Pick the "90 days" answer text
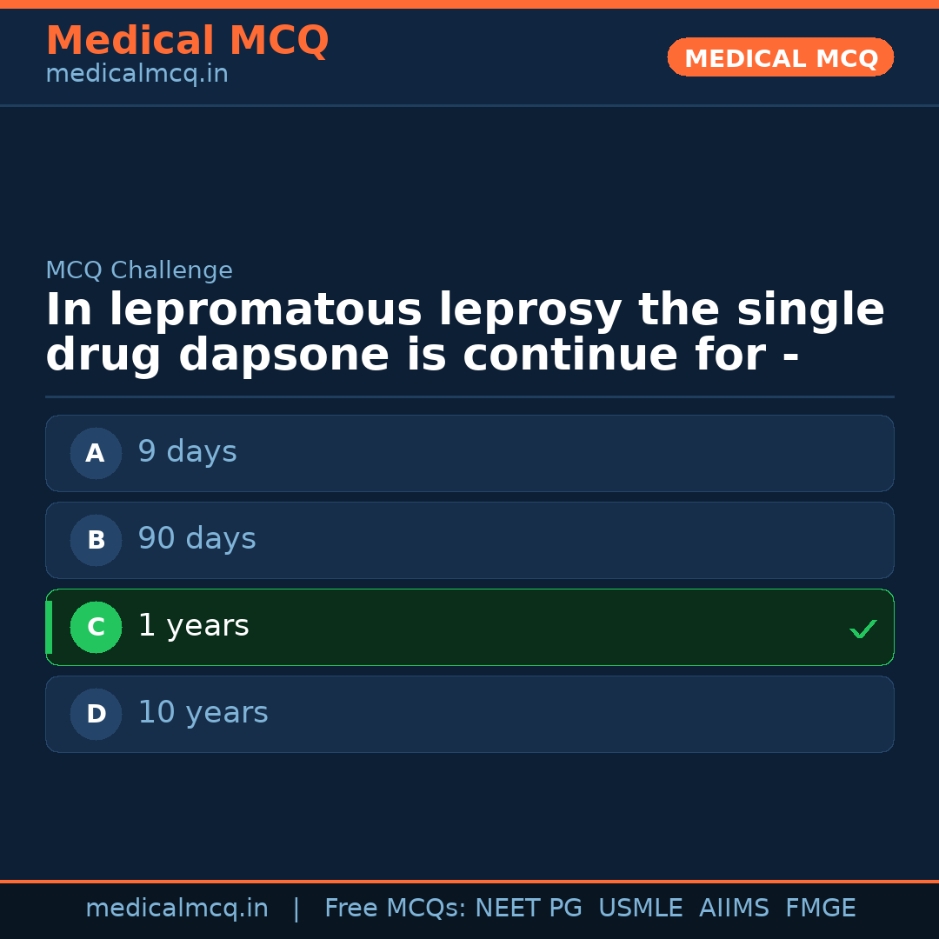The image size is (939, 939). 196,539
